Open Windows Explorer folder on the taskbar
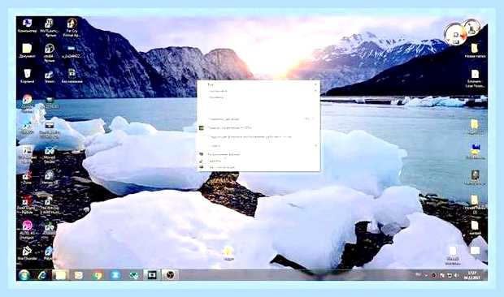Screen dimensions: 504x297 (60, 275)
